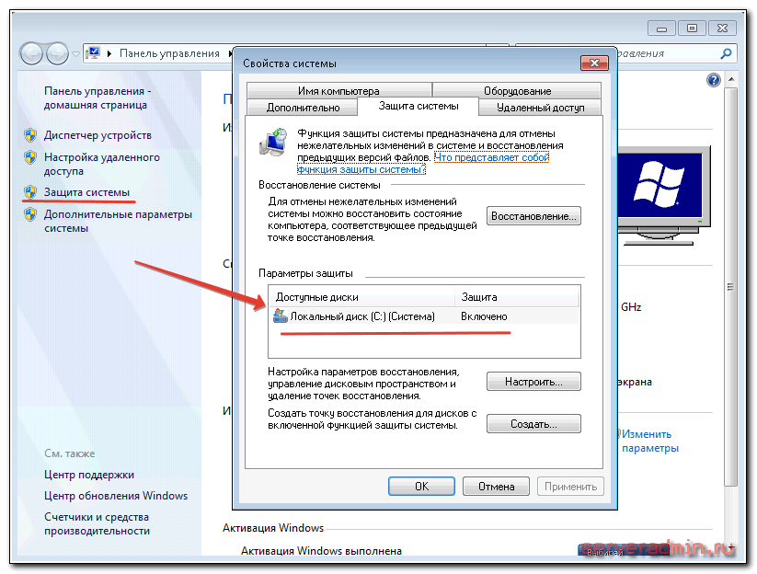Go to the Удаленный доступ tab

(540, 108)
